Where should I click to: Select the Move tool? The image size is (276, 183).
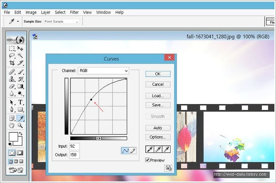(x=20, y=48)
